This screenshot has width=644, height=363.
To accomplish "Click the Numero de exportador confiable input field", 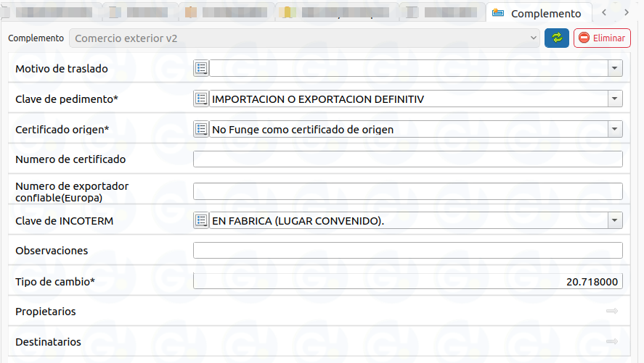I will pyautogui.click(x=408, y=191).
